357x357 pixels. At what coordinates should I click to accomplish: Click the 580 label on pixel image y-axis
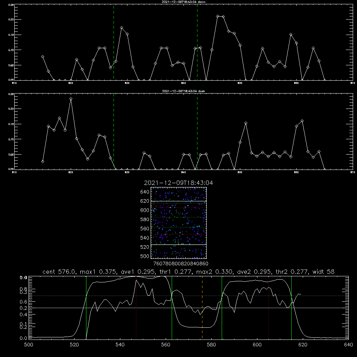(x=145, y=220)
